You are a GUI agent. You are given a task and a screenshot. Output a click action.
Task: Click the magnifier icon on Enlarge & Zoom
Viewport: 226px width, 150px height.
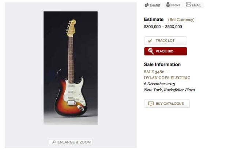tap(53, 142)
